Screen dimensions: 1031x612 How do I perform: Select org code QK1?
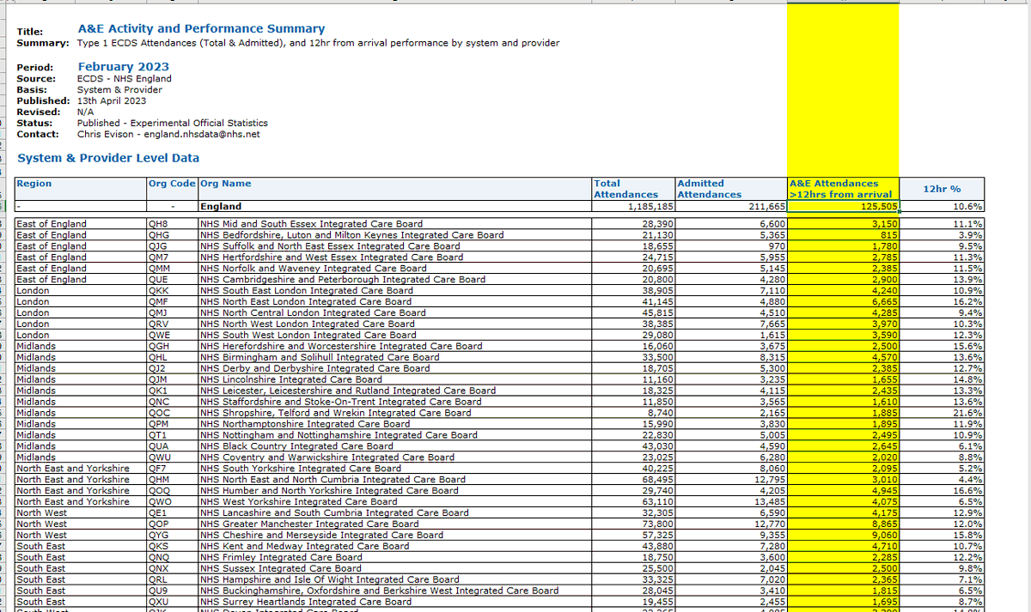pos(172,391)
